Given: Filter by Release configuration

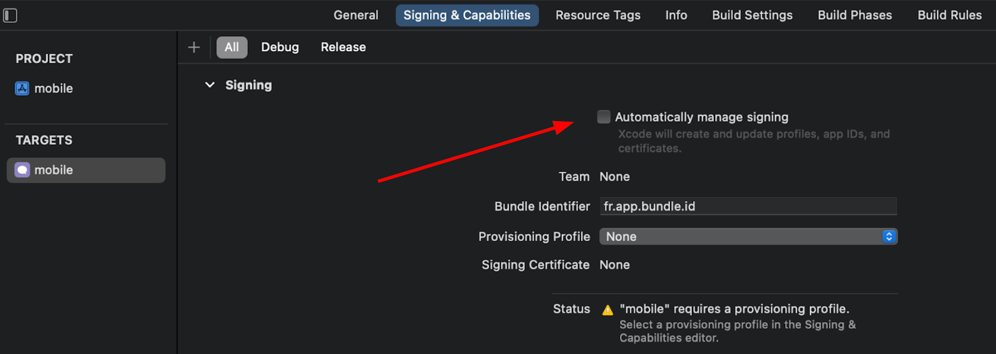Looking at the screenshot, I should pos(343,47).
